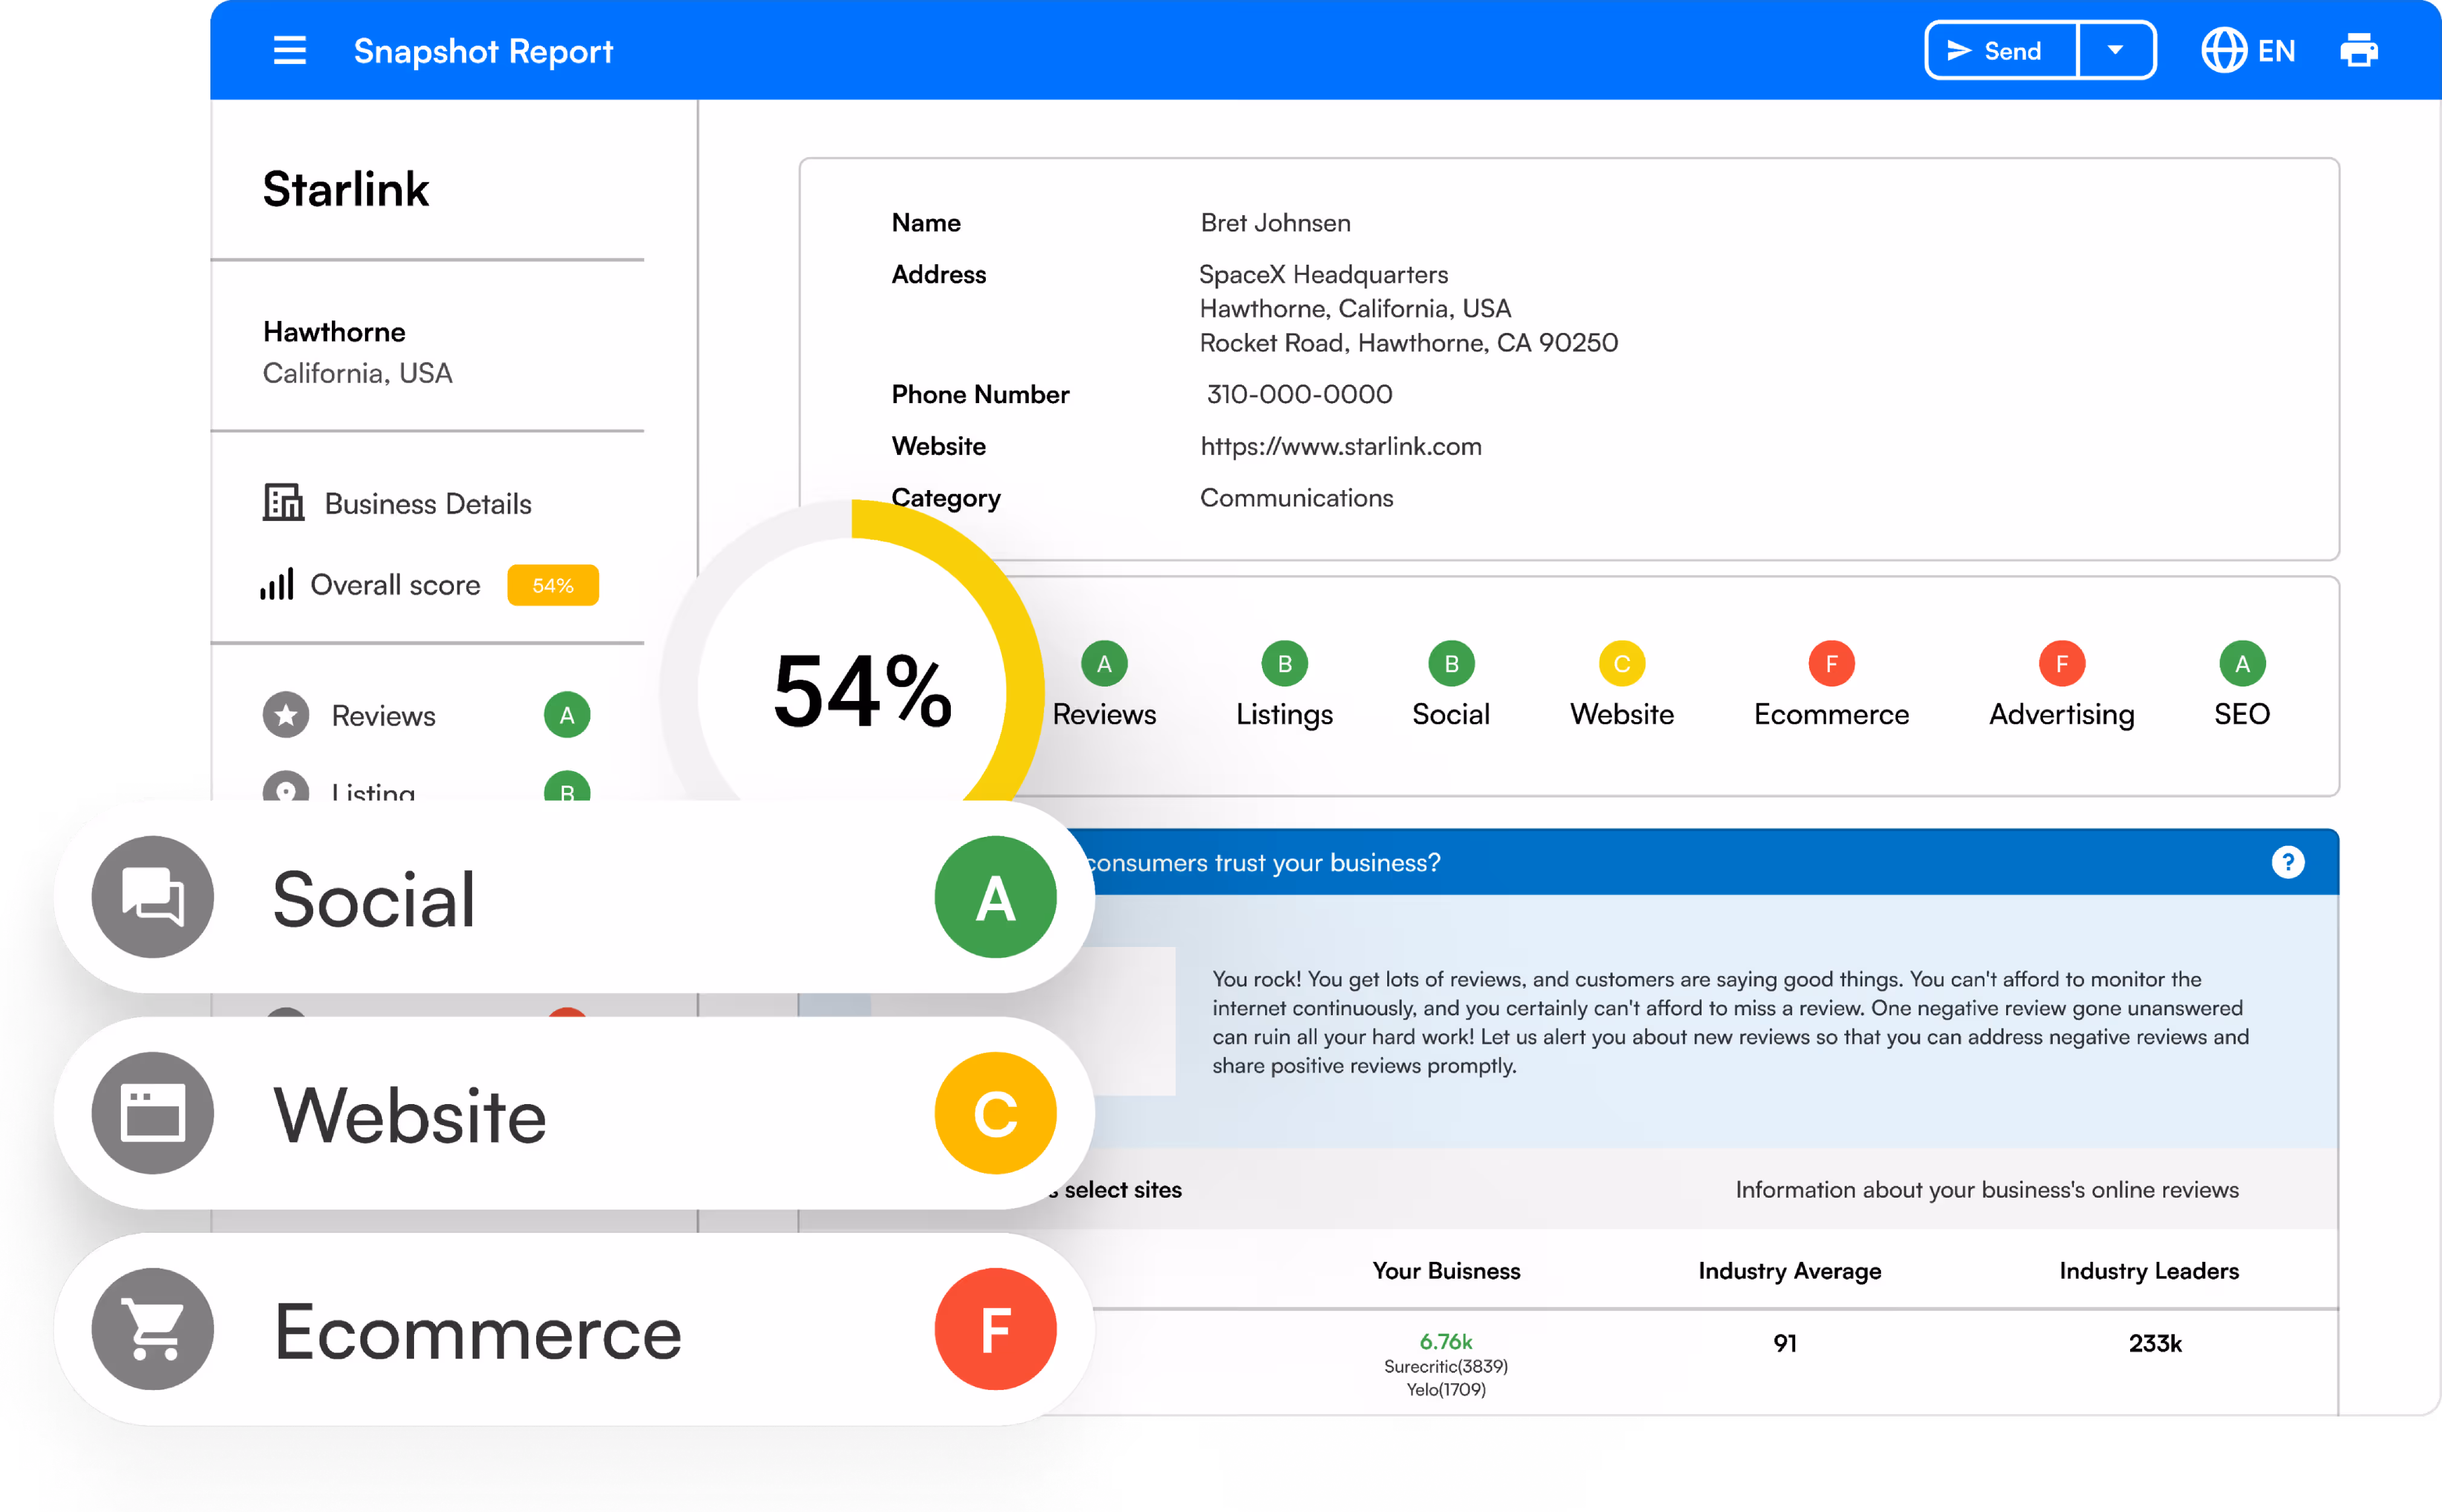Open Reviews in the sidebar

[384, 716]
